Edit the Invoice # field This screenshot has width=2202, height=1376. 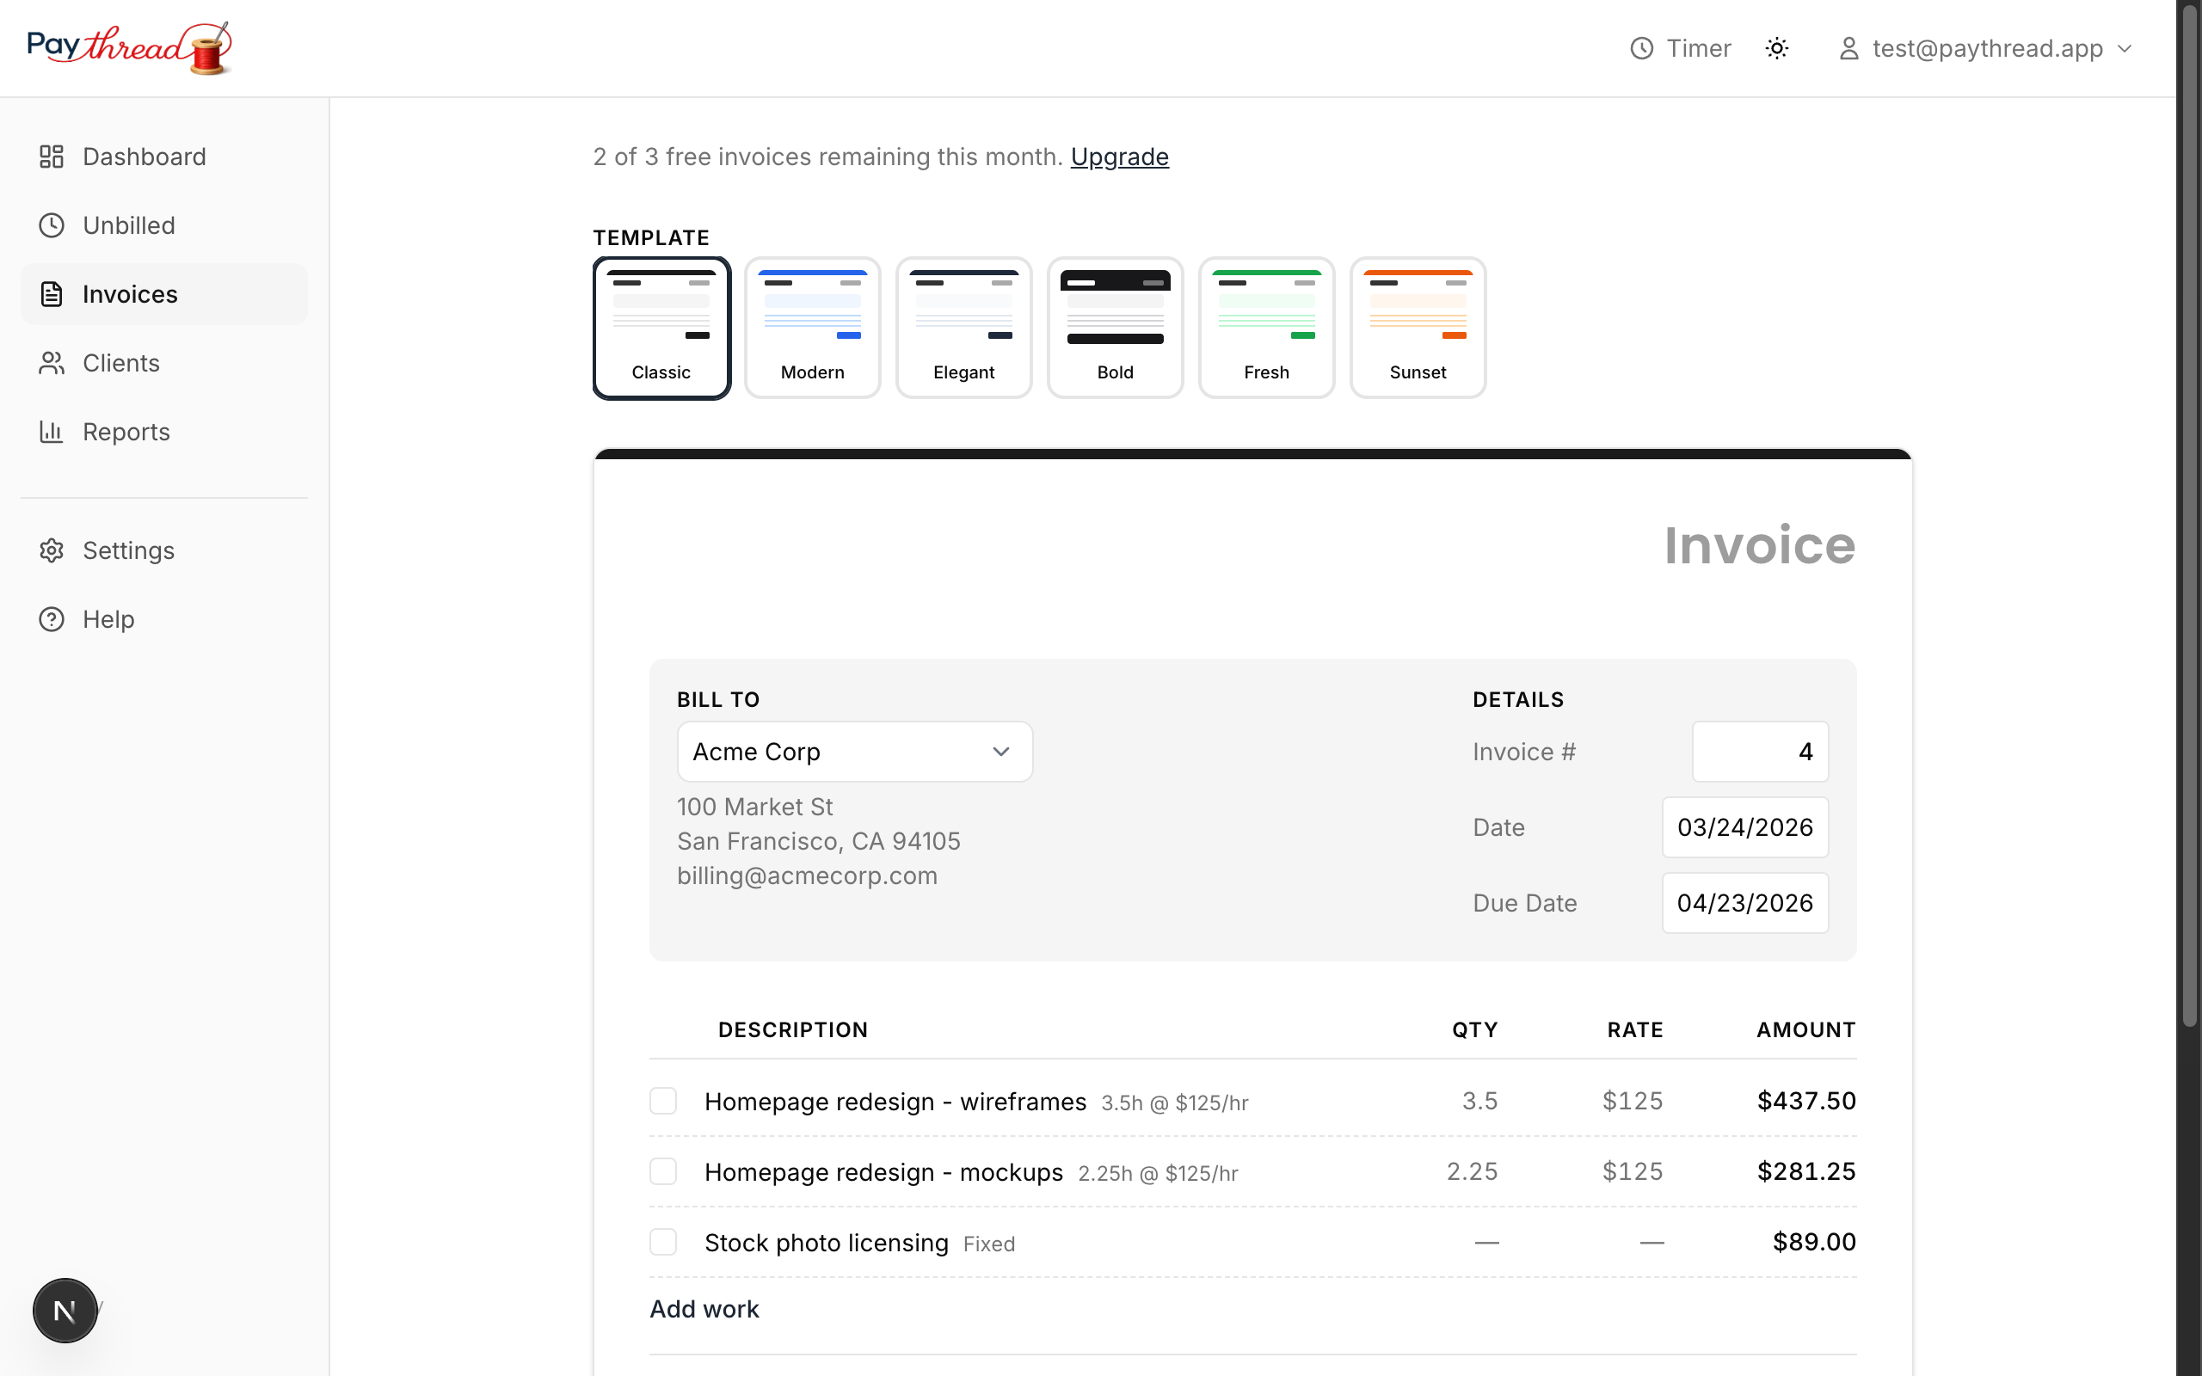coord(1759,751)
